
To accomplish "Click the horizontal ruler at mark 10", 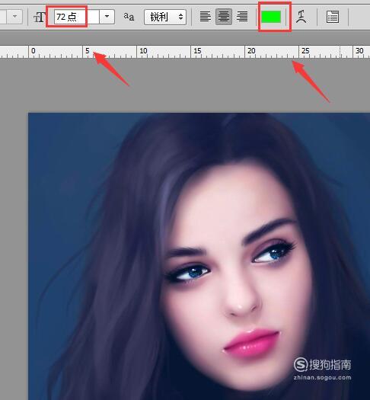I will (143, 51).
